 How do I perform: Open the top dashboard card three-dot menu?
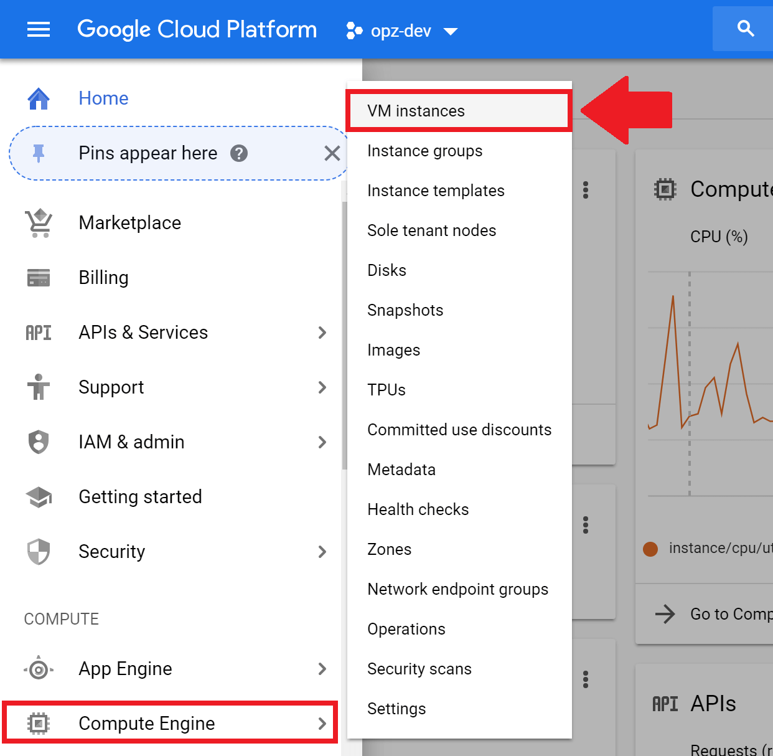point(586,190)
